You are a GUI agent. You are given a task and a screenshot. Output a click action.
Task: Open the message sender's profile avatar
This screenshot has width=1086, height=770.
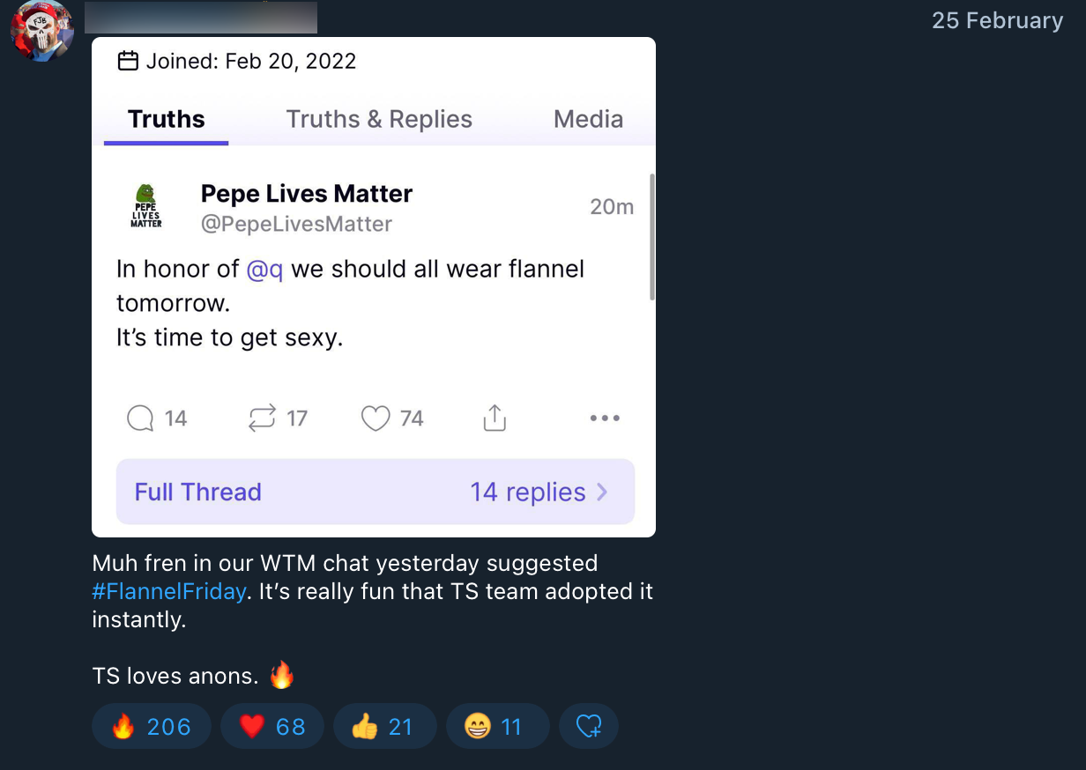click(x=41, y=31)
